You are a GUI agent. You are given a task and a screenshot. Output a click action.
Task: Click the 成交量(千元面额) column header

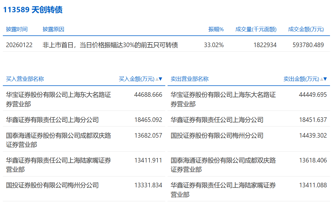[256, 29]
